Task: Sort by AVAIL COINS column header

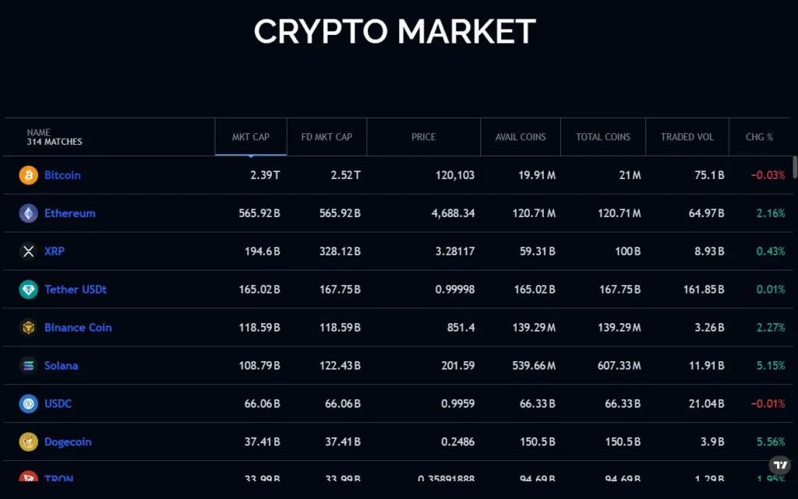Action: [x=521, y=137]
